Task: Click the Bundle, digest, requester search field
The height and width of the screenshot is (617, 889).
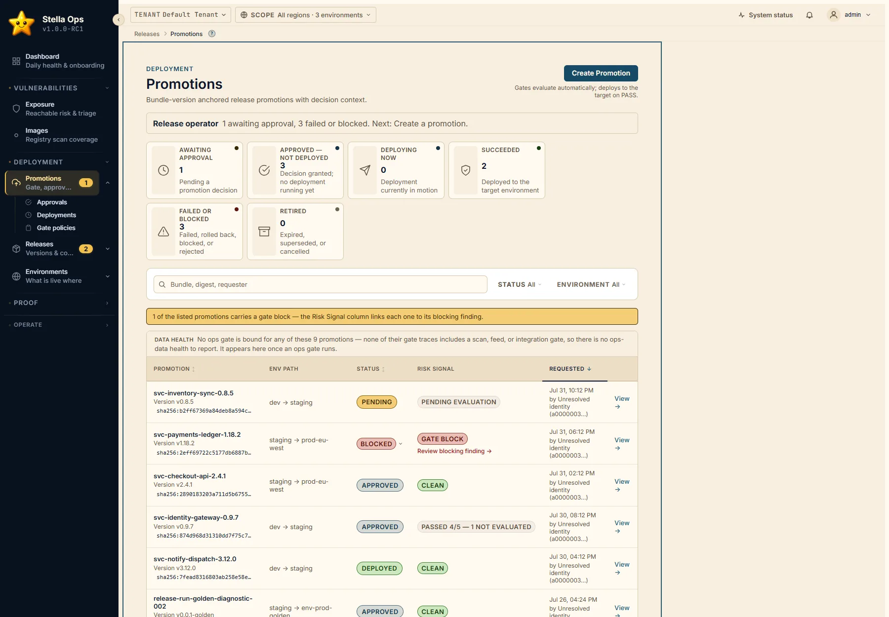Action: [320, 284]
